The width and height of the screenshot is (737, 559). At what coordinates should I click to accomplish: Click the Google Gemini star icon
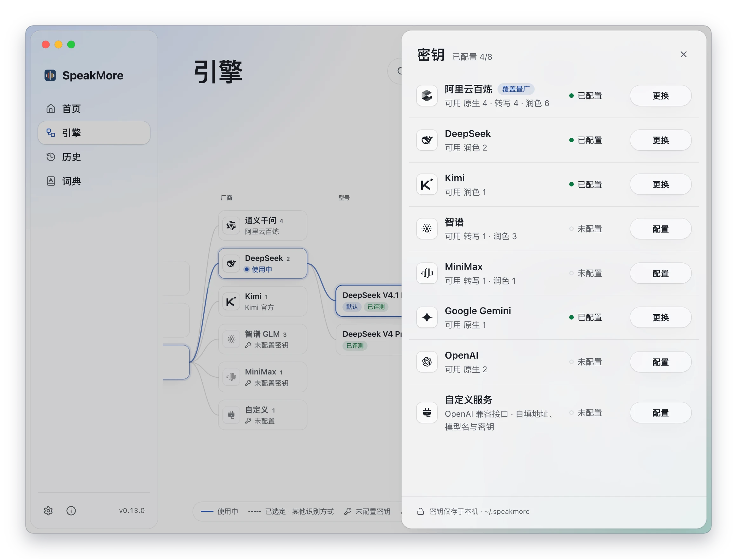426,317
